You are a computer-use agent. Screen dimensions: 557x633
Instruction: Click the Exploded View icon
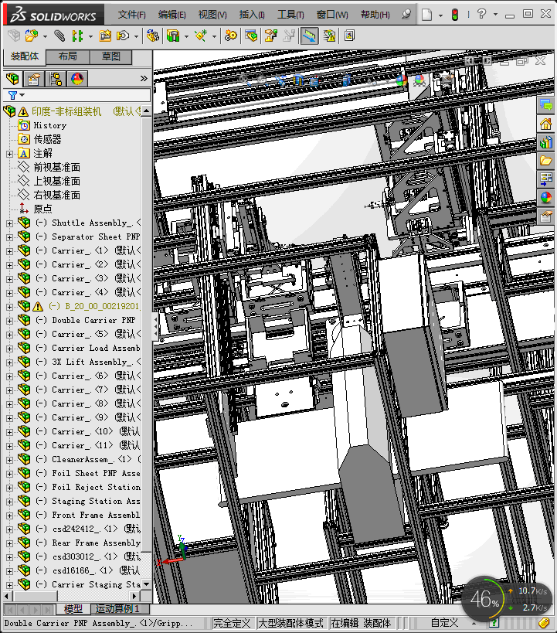[x=270, y=36]
